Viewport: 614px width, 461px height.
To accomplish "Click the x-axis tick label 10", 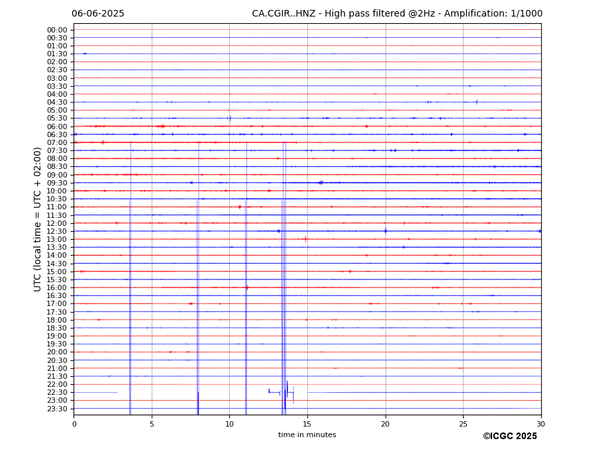I will [x=229, y=424].
